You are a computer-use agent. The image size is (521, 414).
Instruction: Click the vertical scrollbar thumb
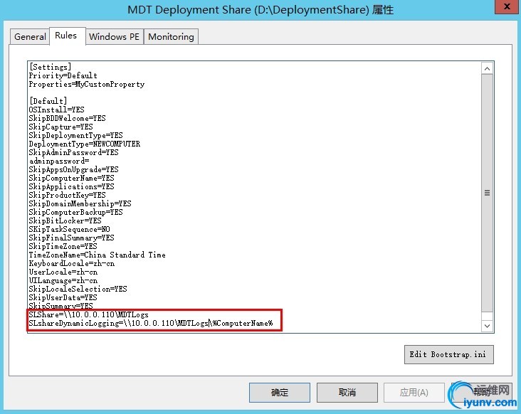coord(487,193)
